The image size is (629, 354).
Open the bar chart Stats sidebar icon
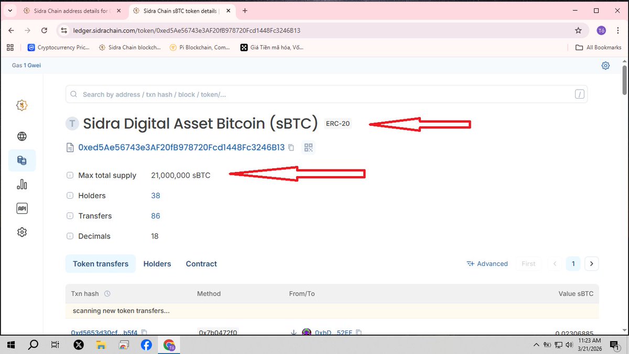tap(22, 184)
